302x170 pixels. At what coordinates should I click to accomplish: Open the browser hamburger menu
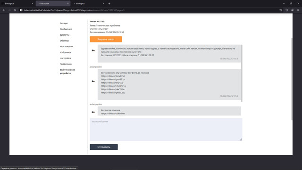[x=298, y=10]
